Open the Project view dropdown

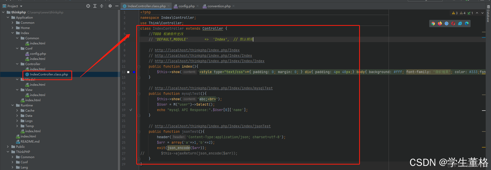pos(21,6)
